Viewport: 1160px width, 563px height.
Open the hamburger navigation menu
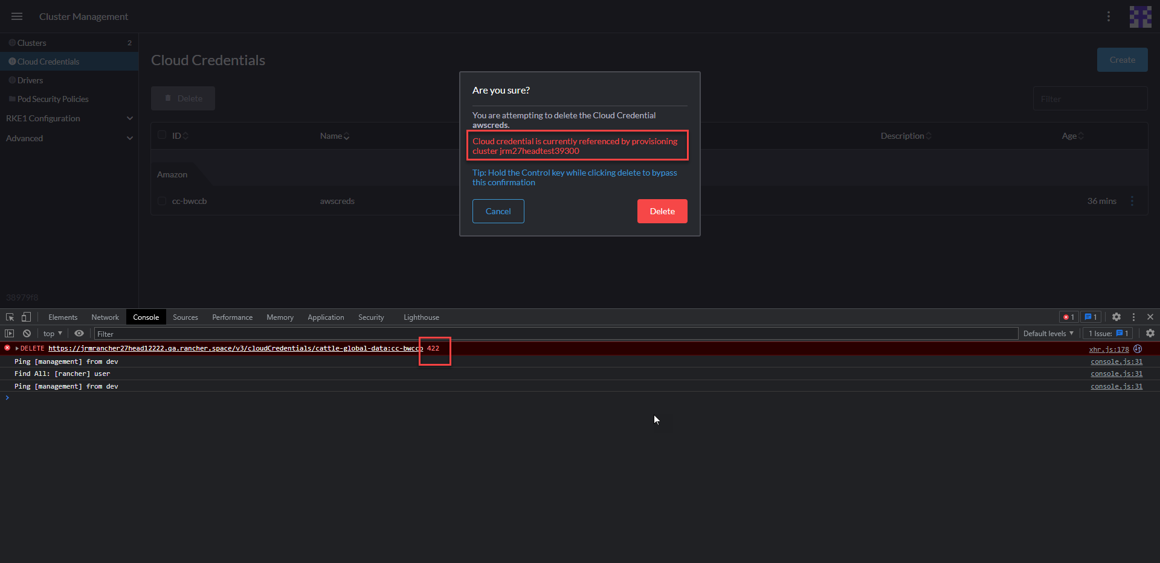click(x=16, y=16)
